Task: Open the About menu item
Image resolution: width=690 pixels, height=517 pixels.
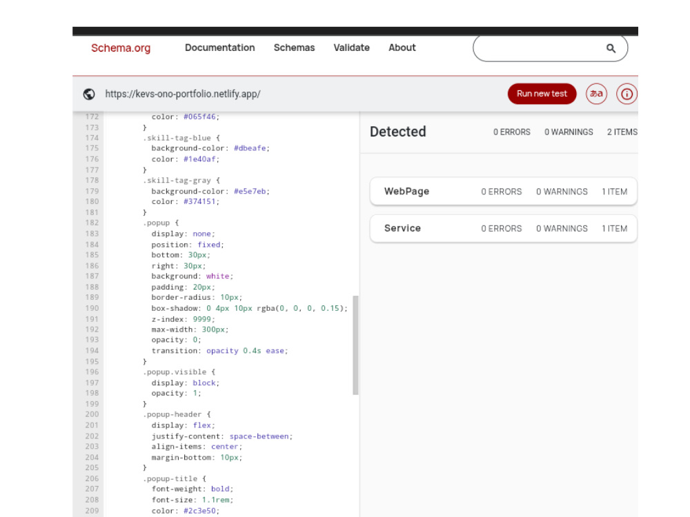Action: 402,48
